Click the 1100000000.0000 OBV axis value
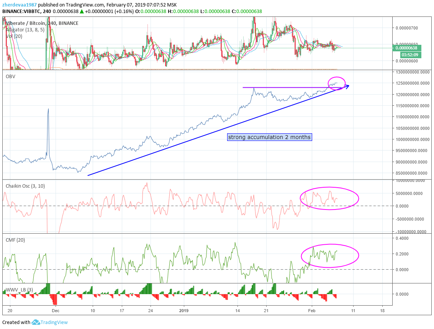Image resolution: width=434 pixels, height=329 pixels. 413,117
